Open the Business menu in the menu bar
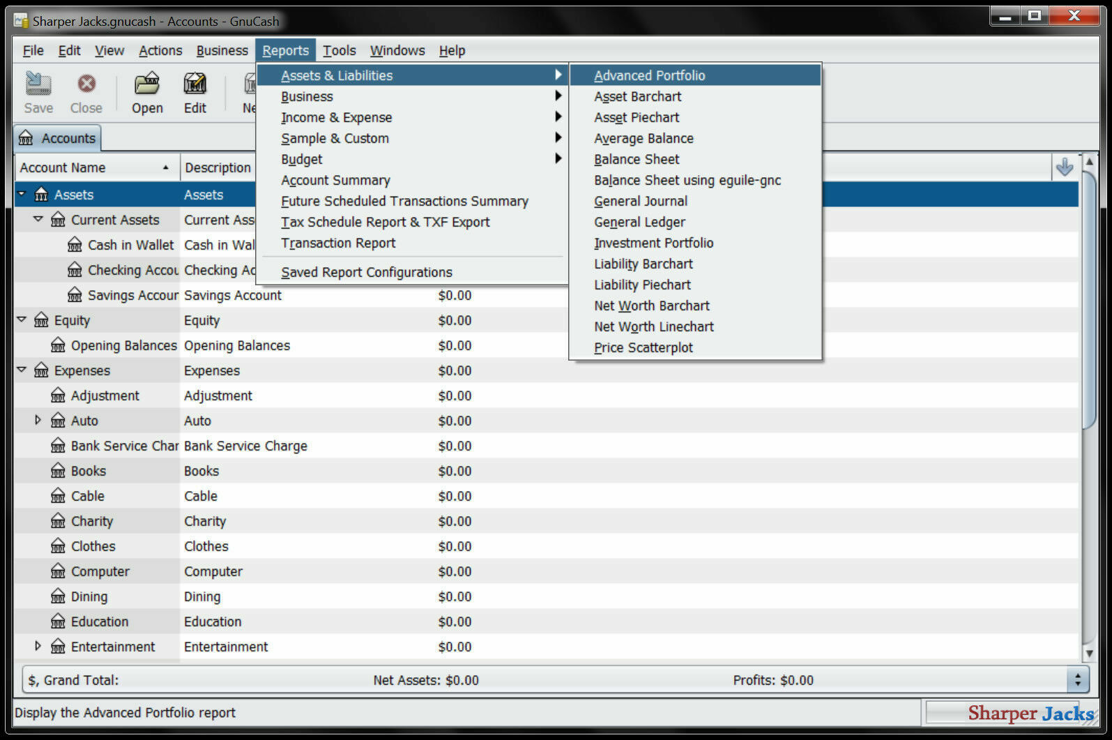 pyautogui.click(x=222, y=50)
